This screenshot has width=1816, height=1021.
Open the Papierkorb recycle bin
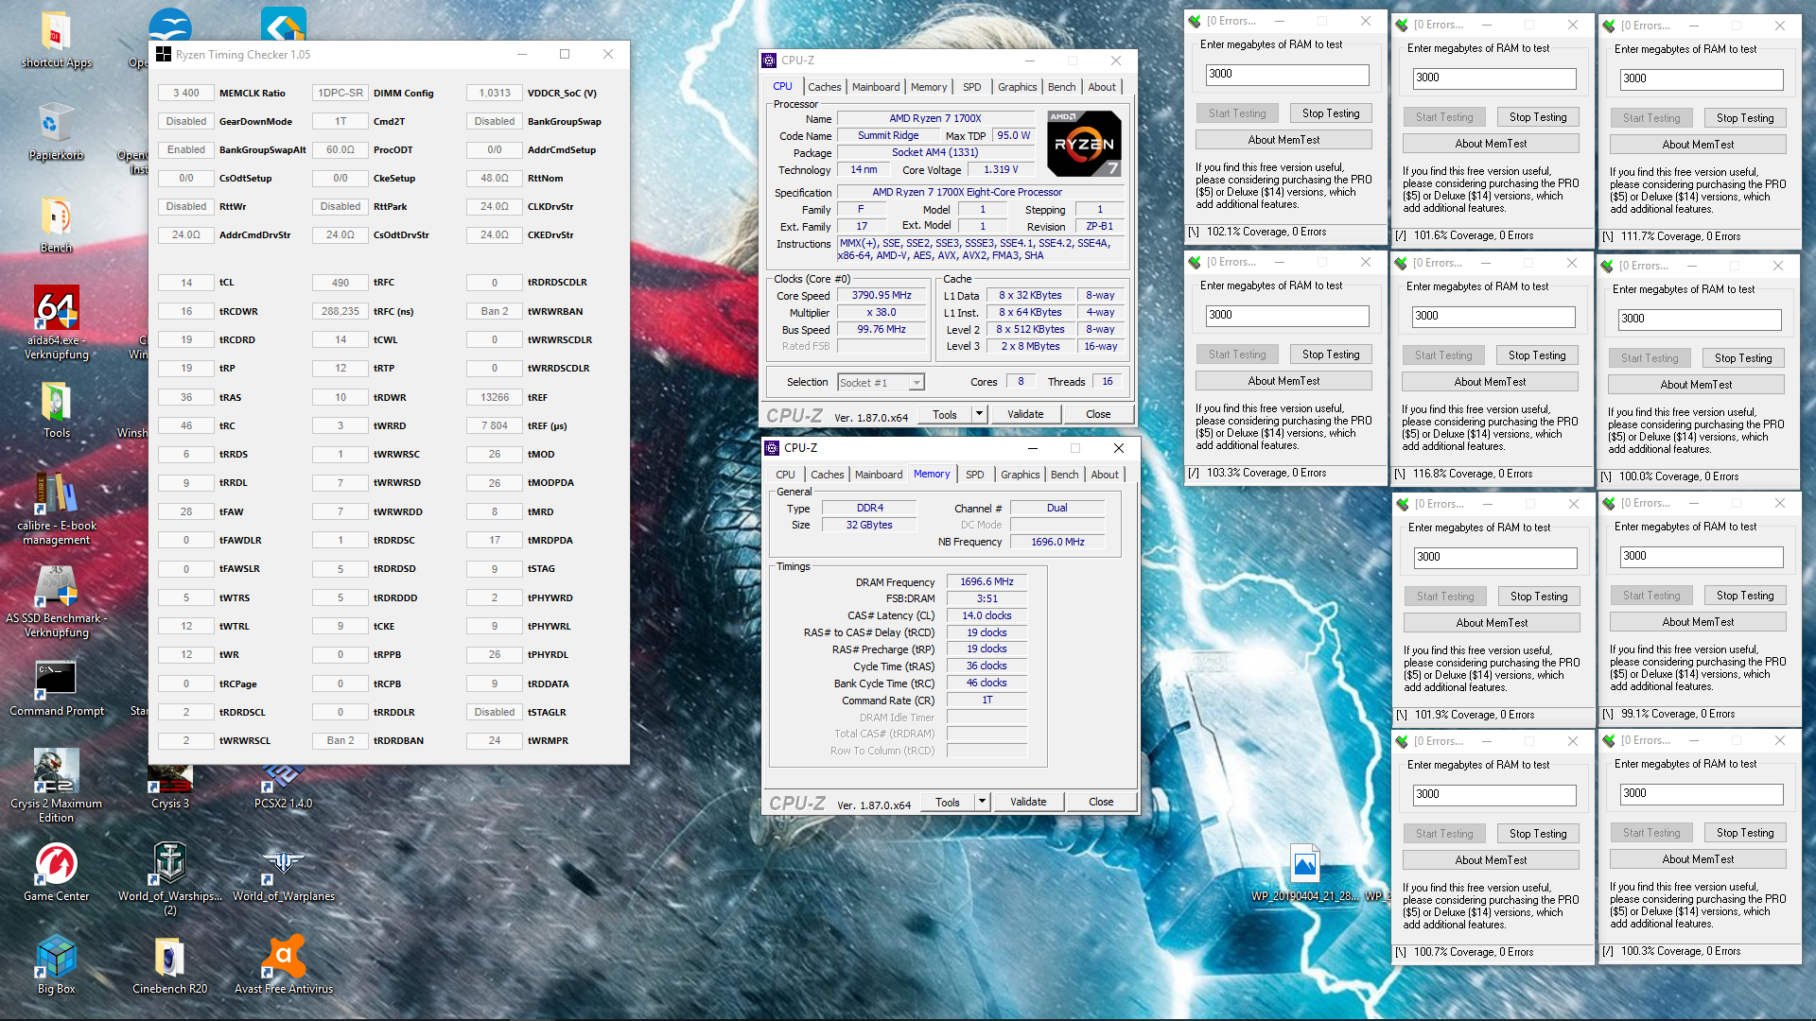[x=57, y=125]
